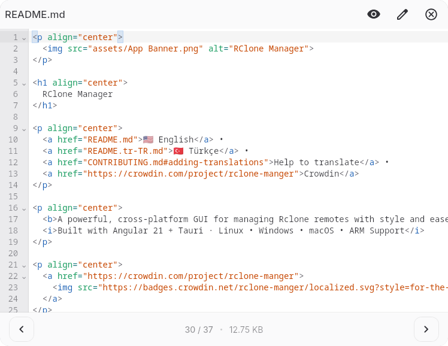448x346 pixels.
Task: Click the US flag emoji on line 10
Action: coord(149,139)
